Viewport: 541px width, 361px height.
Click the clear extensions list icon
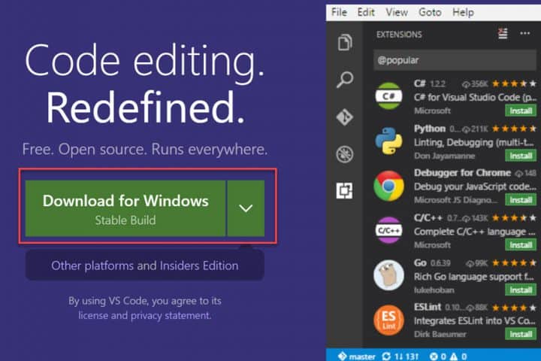coord(503,34)
